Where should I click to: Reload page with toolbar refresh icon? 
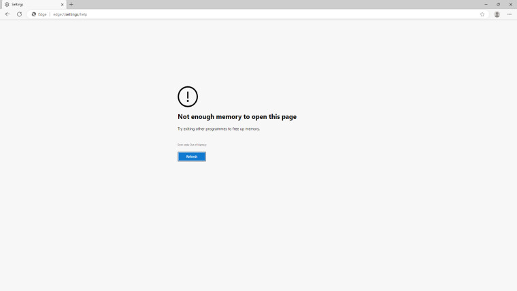click(20, 14)
